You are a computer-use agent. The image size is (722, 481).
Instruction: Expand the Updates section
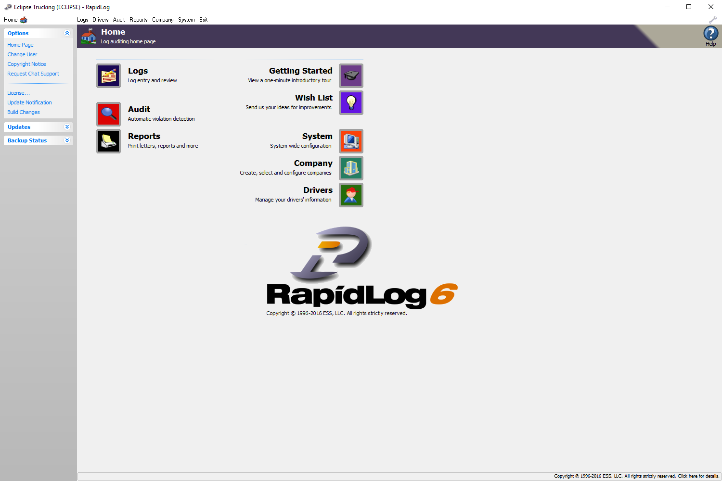click(67, 127)
